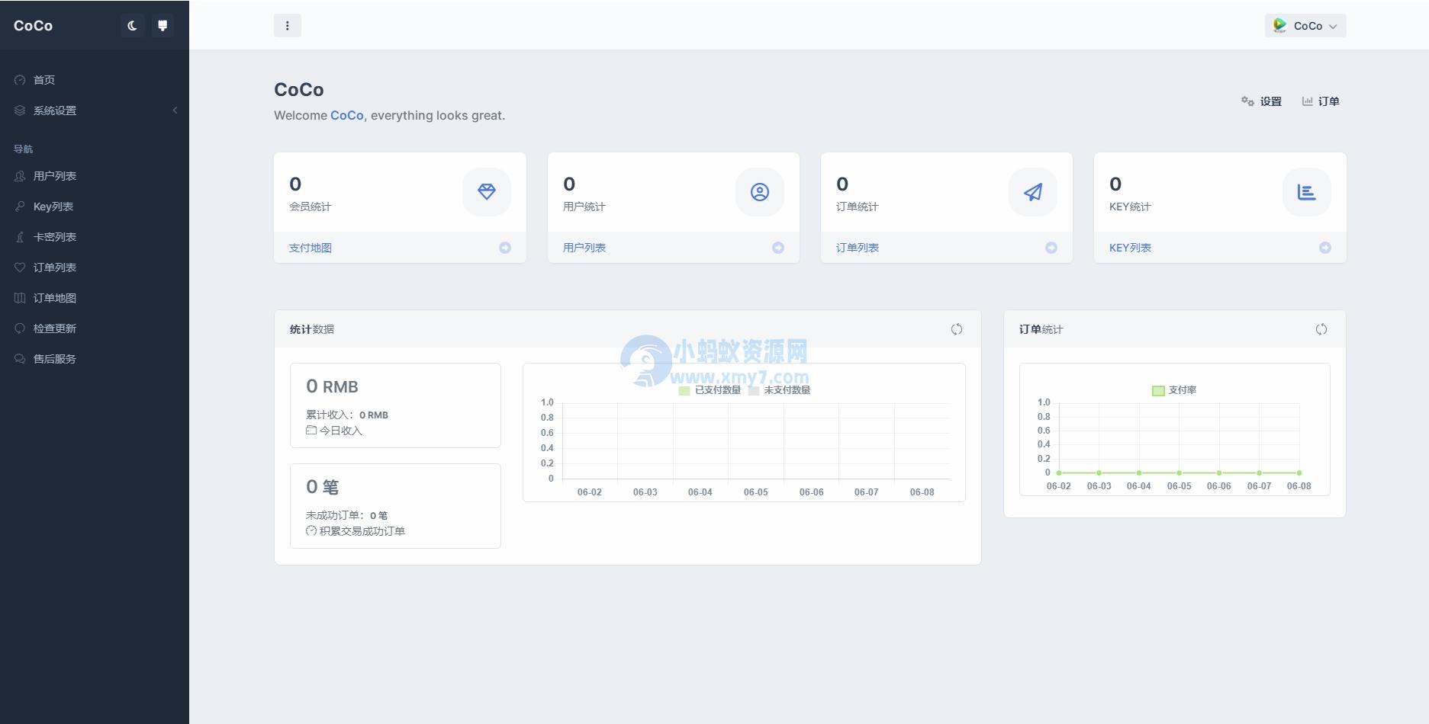Image resolution: width=1429 pixels, height=724 pixels.
Task: Toggle 已支付数量 legend swatch
Action: [684, 390]
